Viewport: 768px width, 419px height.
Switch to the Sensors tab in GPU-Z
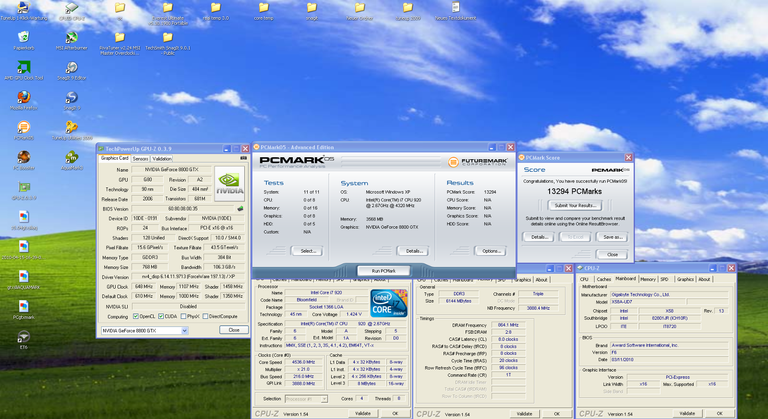pyautogui.click(x=141, y=159)
